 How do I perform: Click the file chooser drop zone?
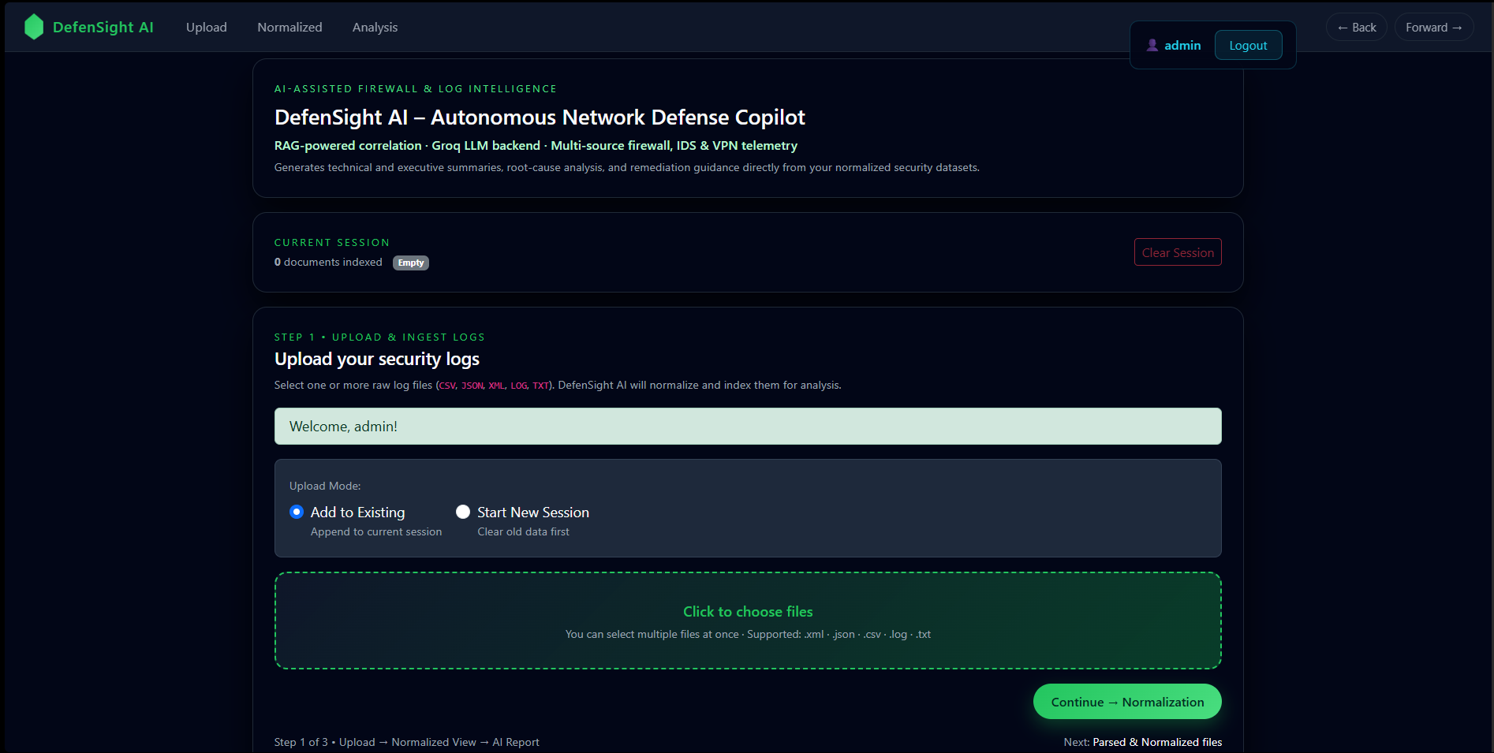pyautogui.click(x=748, y=621)
